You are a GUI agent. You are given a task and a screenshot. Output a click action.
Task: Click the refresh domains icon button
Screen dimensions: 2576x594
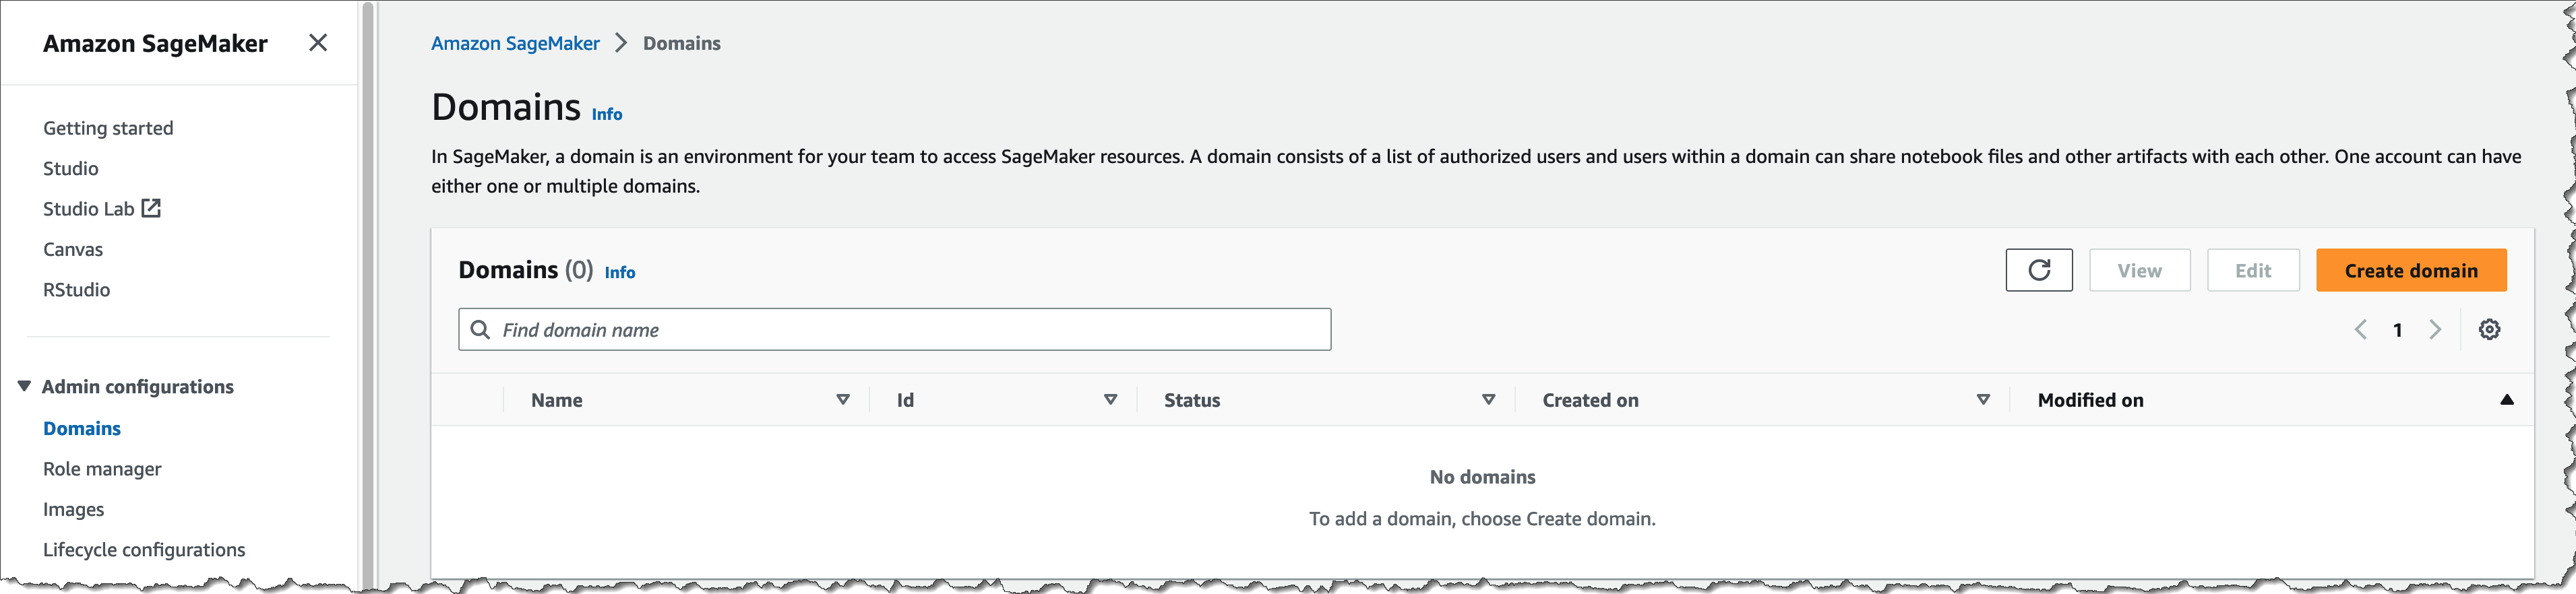2038,270
